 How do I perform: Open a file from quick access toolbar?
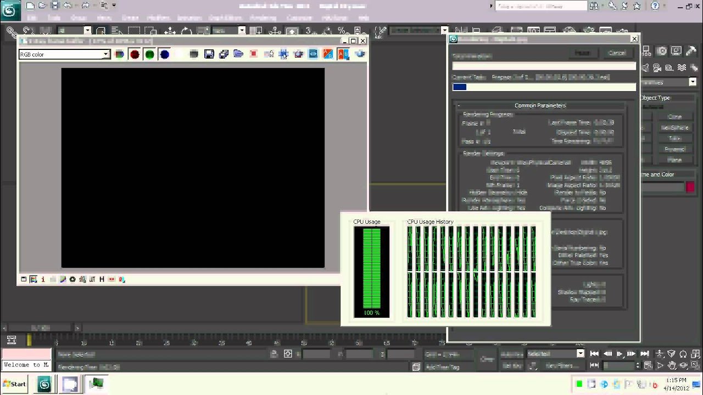pos(42,5)
